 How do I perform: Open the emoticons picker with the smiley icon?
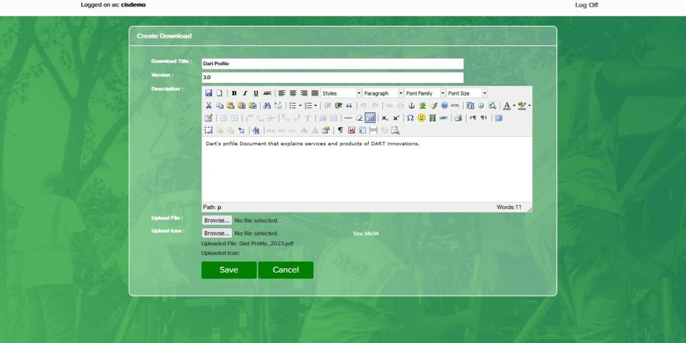click(x=421, y=118)
